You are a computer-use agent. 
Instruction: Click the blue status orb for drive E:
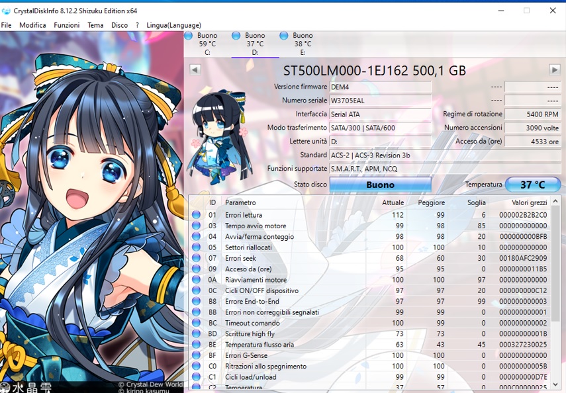coord(284,35)
